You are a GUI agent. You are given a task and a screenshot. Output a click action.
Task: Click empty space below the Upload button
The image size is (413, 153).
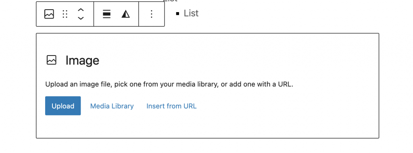(x=63, y=127)
